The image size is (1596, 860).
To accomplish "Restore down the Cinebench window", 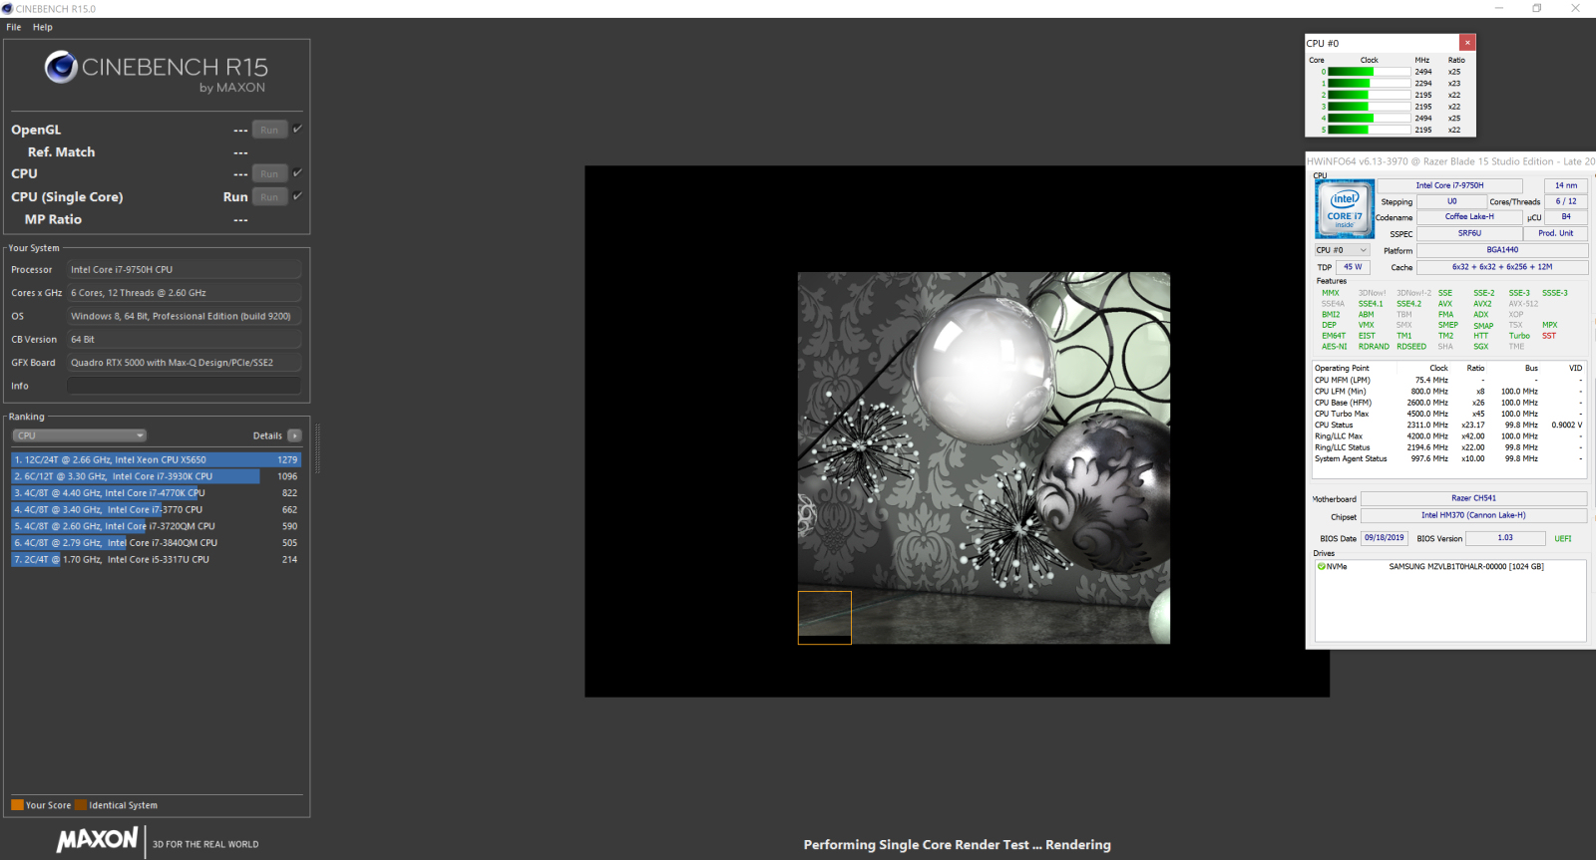I will coord(1537,8).
